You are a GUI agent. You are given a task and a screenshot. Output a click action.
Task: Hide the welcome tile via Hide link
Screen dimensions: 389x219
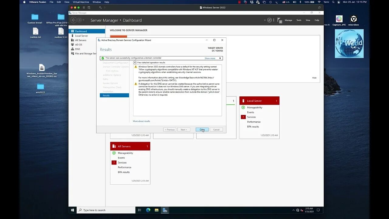[314, 78]
